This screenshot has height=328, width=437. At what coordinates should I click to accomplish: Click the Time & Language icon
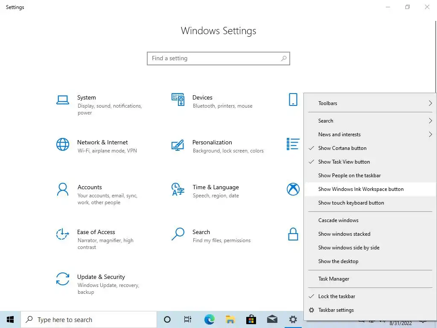178,189
